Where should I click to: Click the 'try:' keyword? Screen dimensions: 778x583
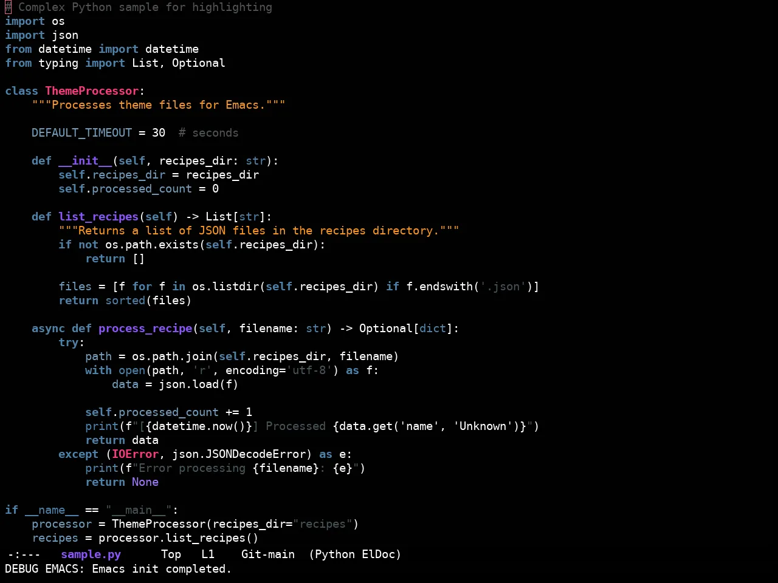pyautogui.click(x=72, y=343)
